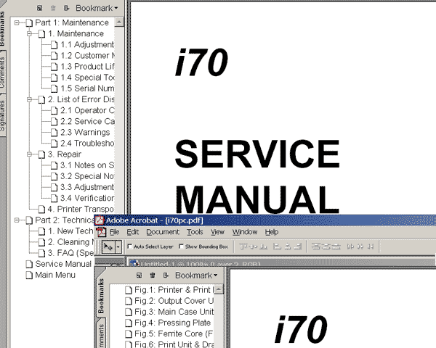436x348 pixels.
Task: Open the Edit menu
Action: tap(133, 232)
